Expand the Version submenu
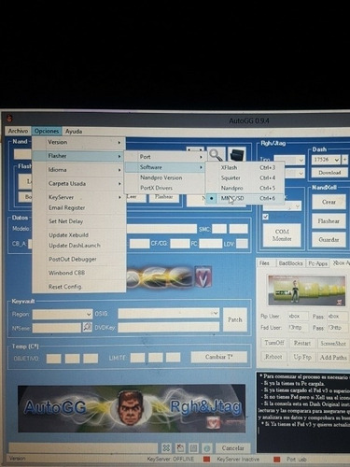Screen dimensions: 350x467 [79, 142]
